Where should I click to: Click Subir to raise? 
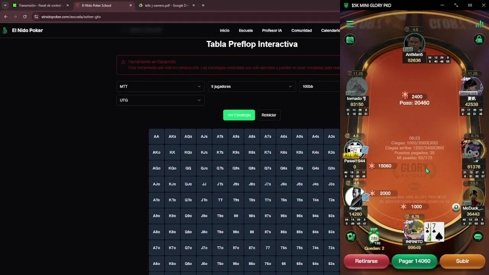[462, 261]
